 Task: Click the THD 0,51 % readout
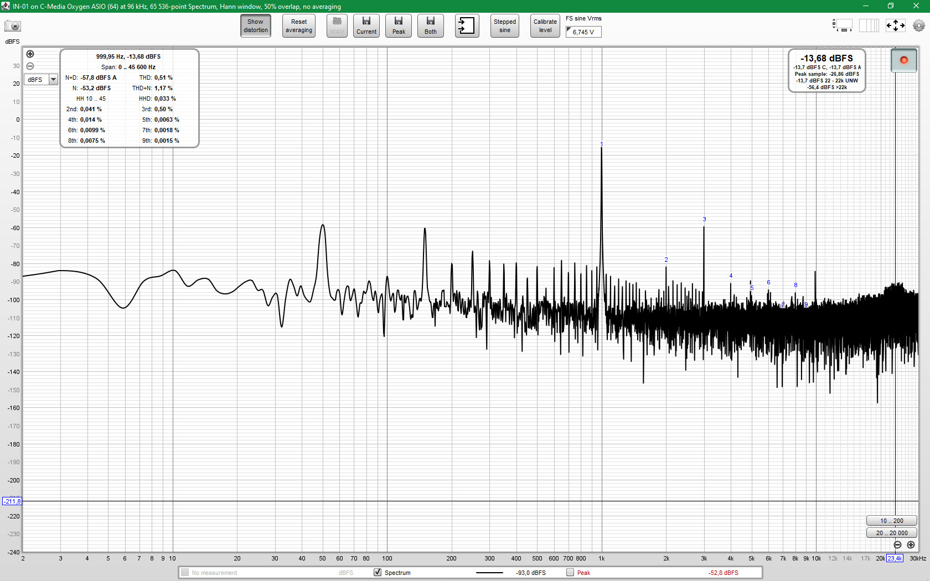[156, 77]
